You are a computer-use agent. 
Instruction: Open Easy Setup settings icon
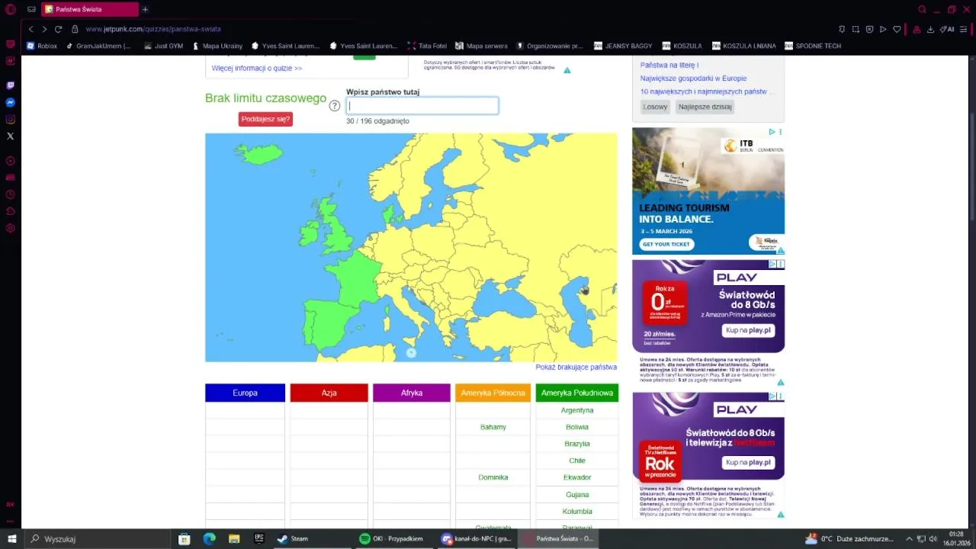[964, 29]
